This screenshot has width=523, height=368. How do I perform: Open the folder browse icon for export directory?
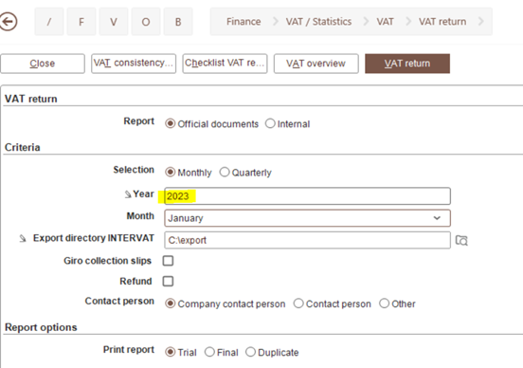click(x=461, y=240)
